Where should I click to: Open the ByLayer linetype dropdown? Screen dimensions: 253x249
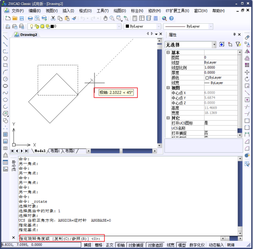(211, 26)
